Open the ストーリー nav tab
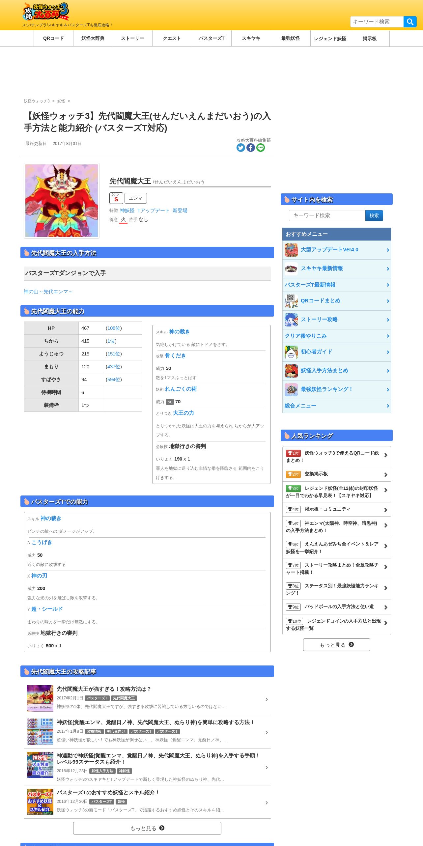The image size is (423, 846). click(132, 38)
